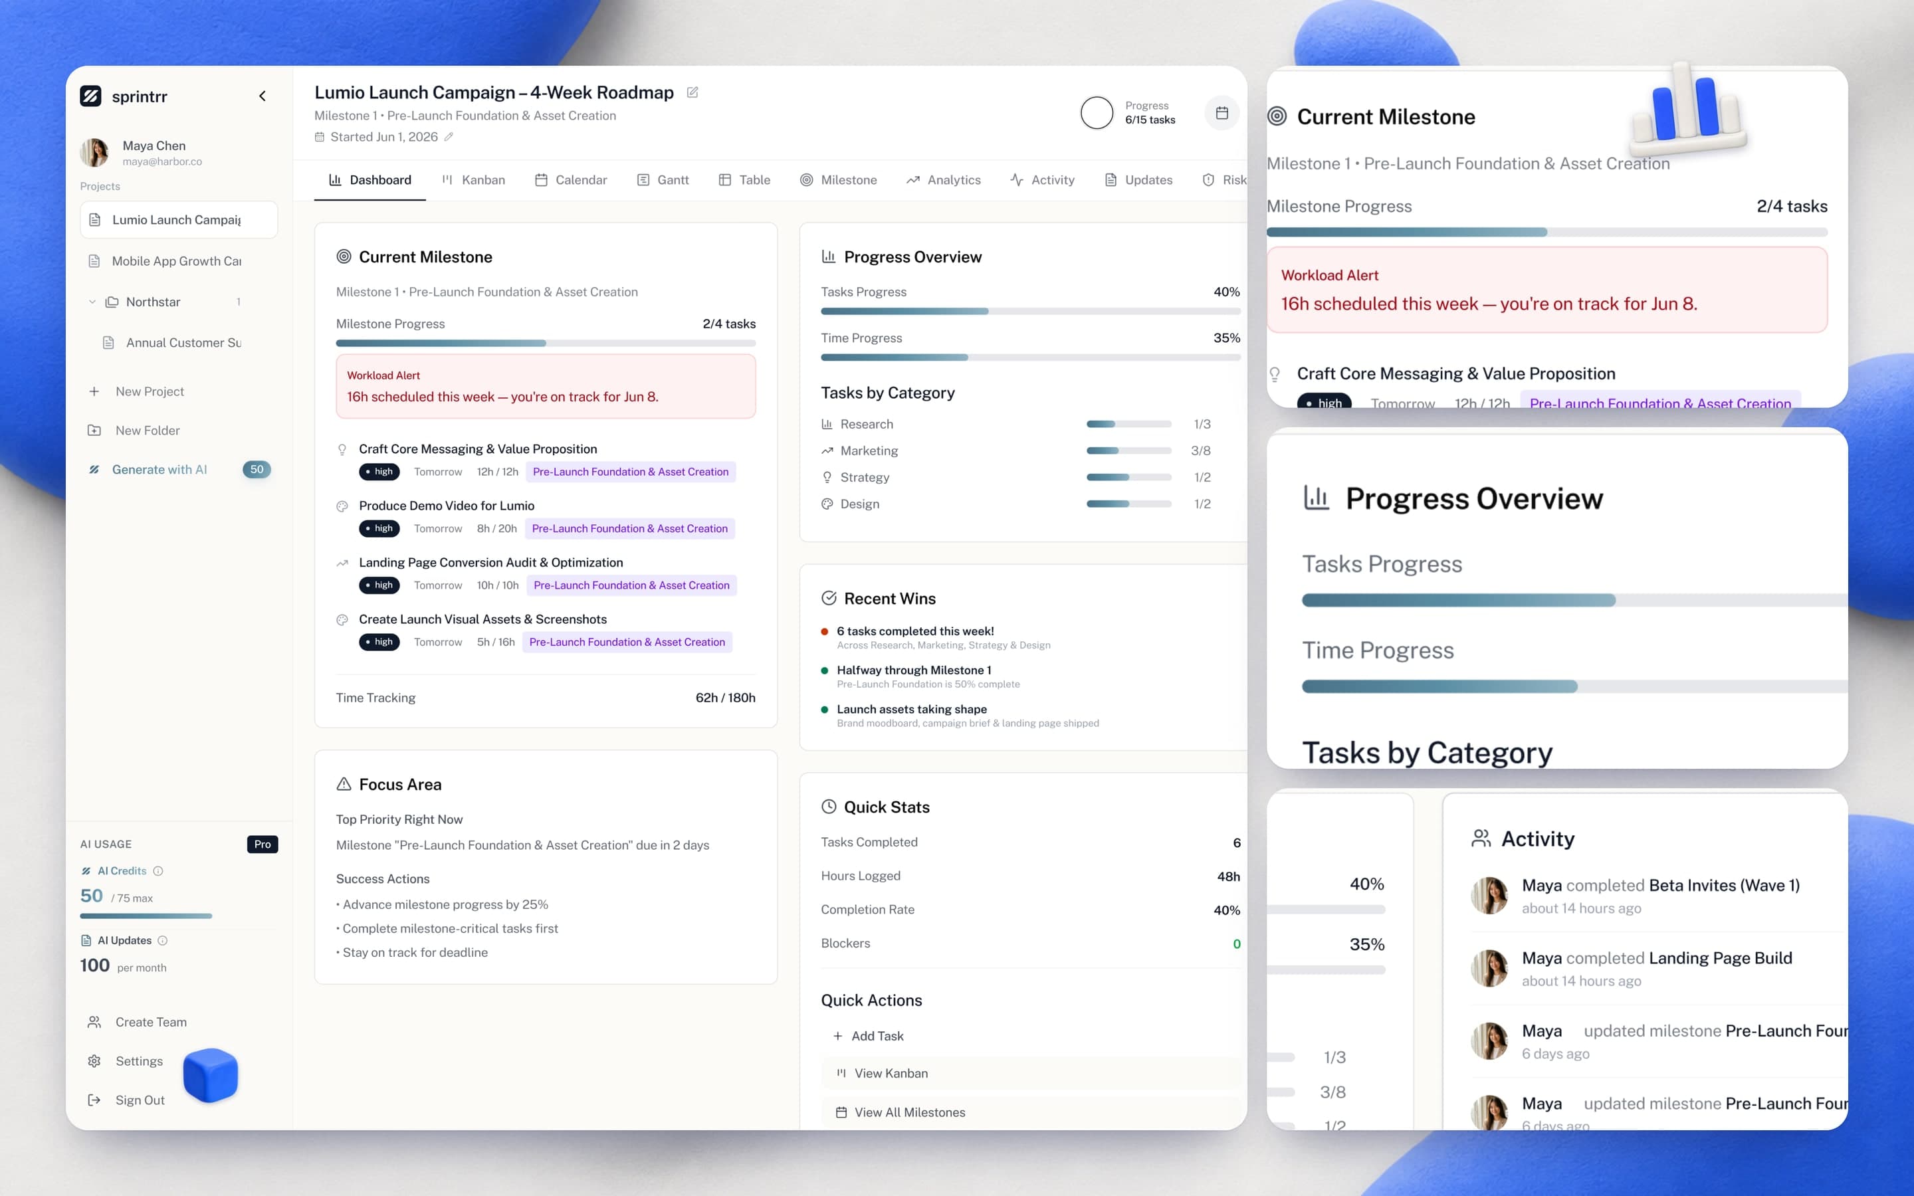Open task Create Launch Visual Assets & Screenshots
Screen dimensions: 1914x1196
click(483, 619)
